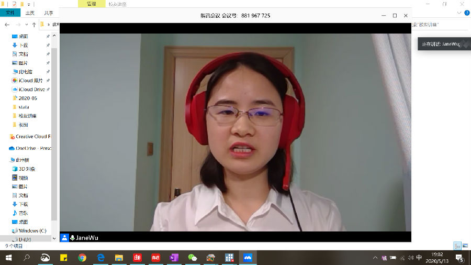Click the microphone icon beside JaneWu
Image resolution: width=471 pixels, height=265 pixels.
(72, 238)
